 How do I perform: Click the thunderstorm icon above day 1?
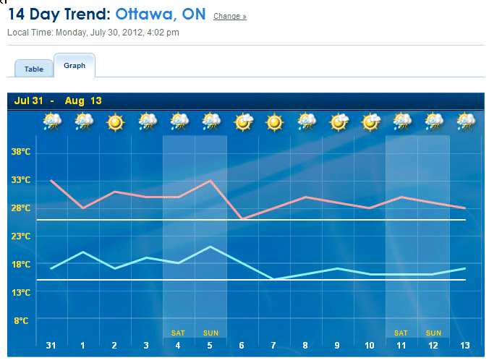[84, 122]
